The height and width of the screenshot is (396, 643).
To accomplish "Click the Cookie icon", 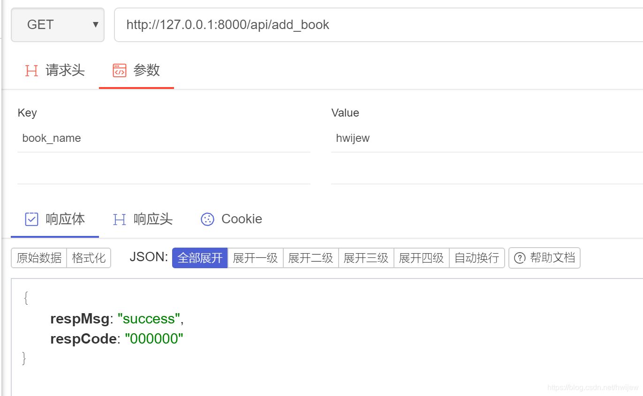I will click(207, 219).
